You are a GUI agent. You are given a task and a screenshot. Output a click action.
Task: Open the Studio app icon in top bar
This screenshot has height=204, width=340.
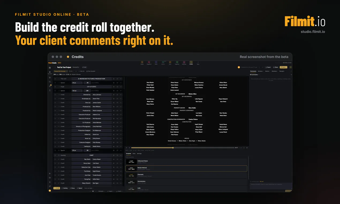(142, 63)
